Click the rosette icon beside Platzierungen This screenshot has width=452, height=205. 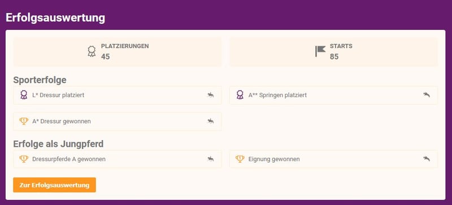[x=92, y=51]
